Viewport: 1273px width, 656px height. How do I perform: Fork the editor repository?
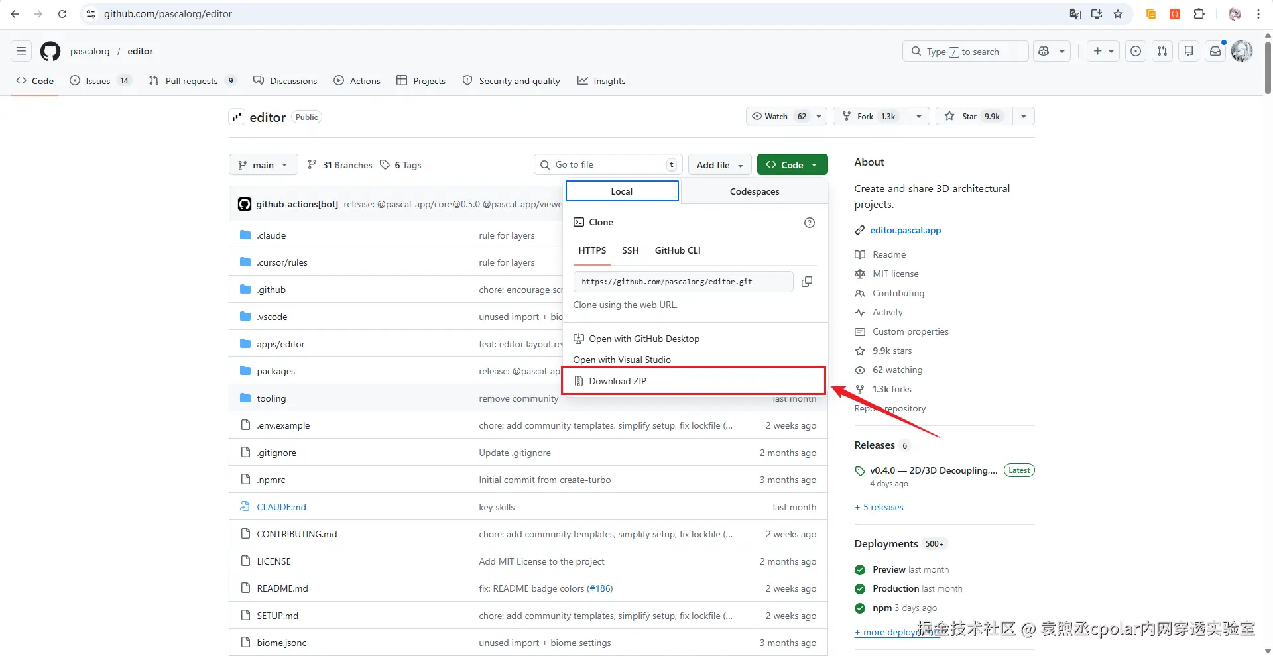(x=871, y=117)
